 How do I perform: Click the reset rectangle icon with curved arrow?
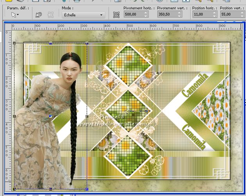[39, 15]
